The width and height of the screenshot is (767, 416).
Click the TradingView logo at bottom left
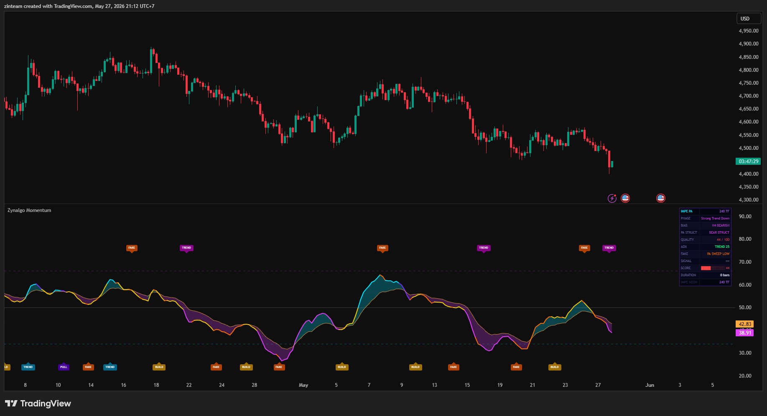coord(38,403)
